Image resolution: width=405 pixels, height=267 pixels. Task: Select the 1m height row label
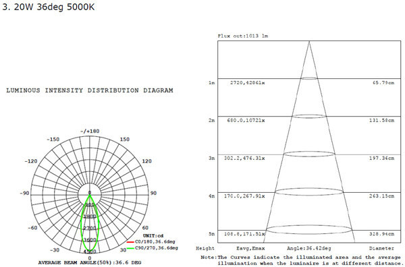click(211, 83)
